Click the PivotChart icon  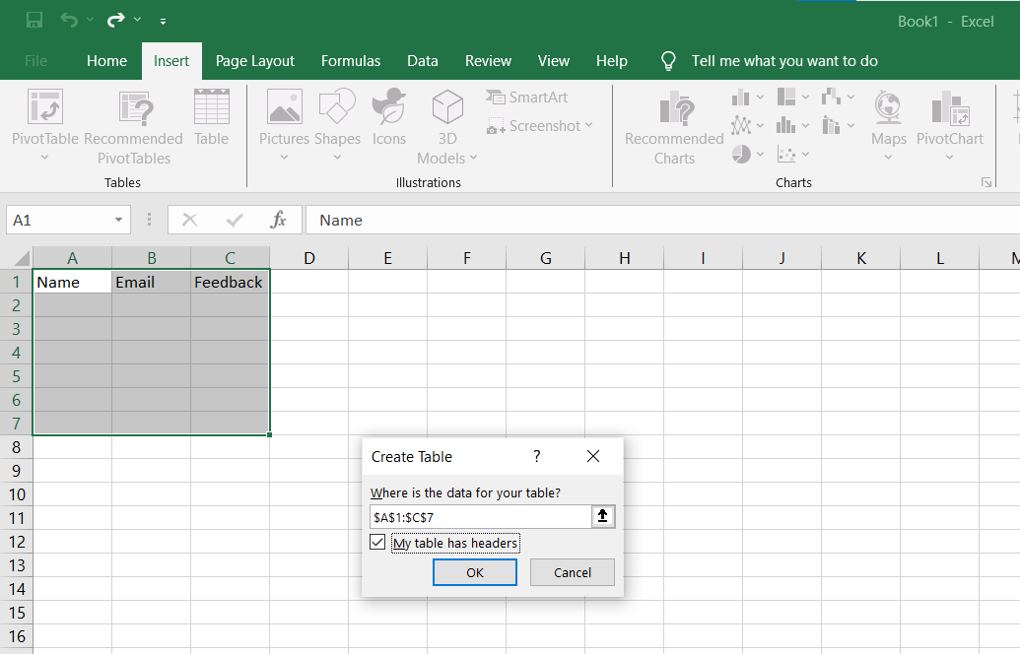click(x=950, y=107)
